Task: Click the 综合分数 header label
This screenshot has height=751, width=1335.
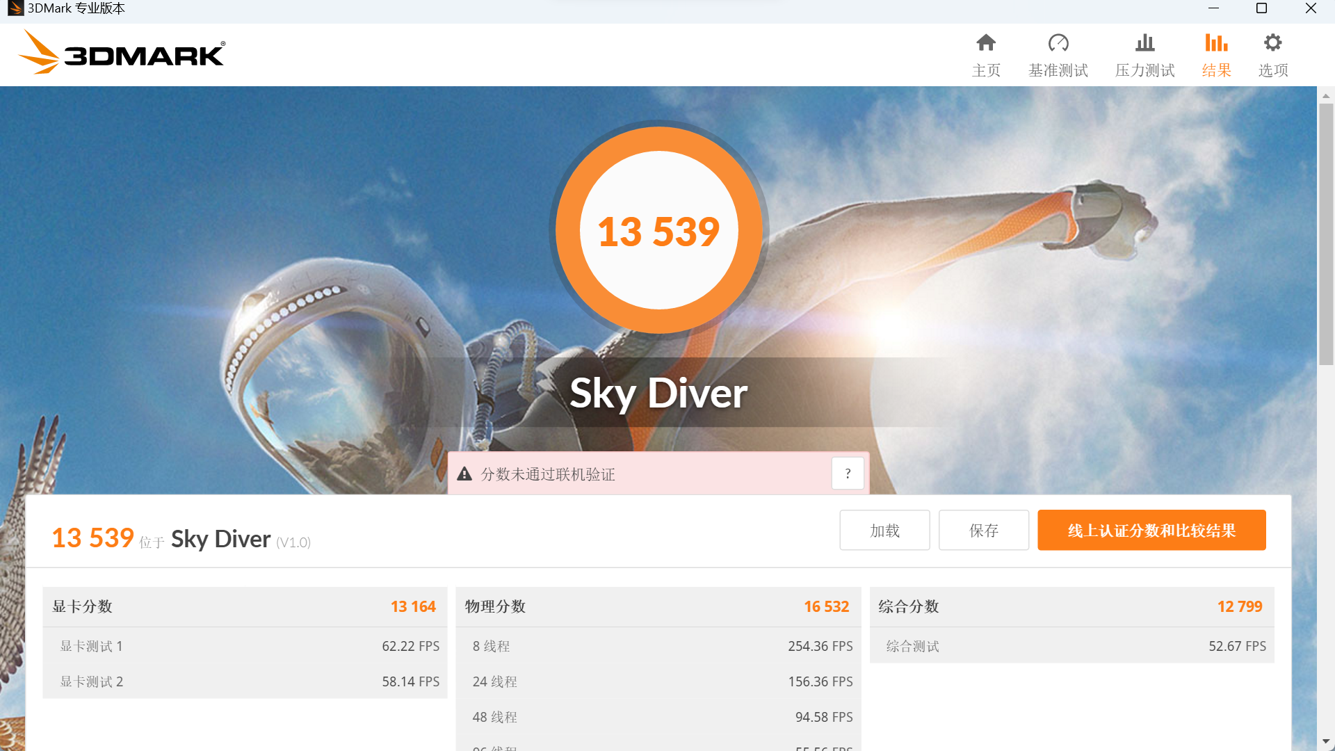Action: [908, 606]
